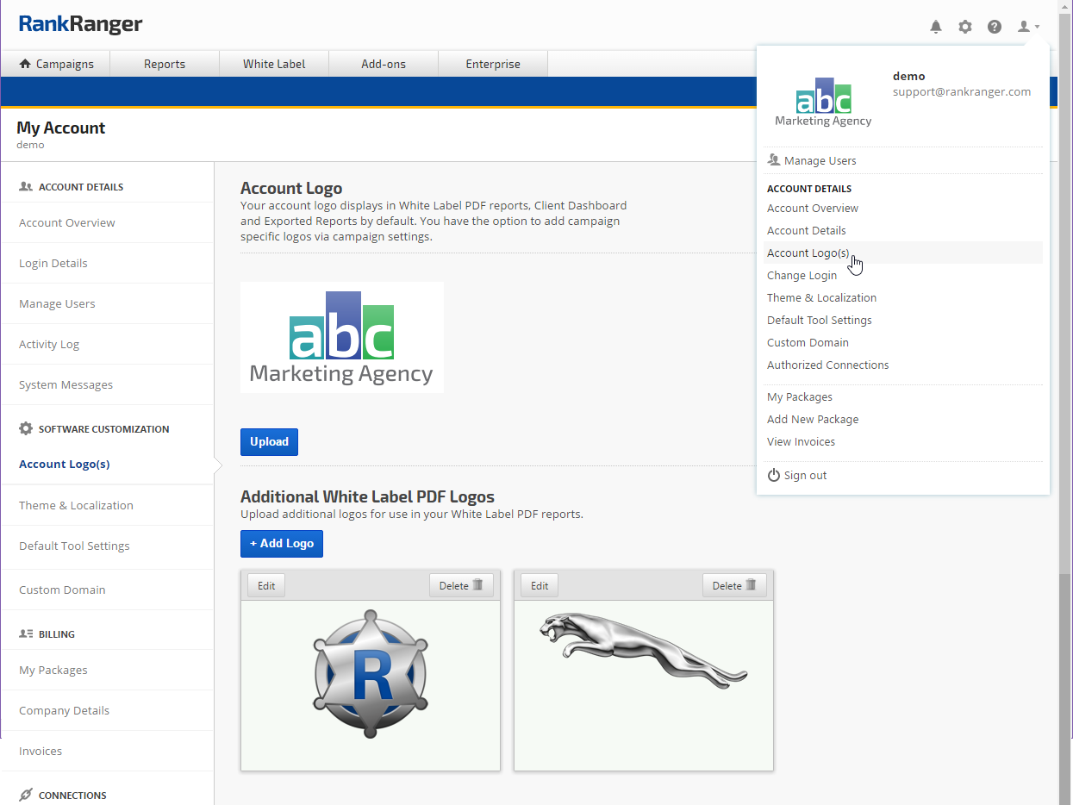Image resolution: width=1073 pixels, height=805 pixels.
Task: Open the Enterprise tab
Action: (x=493, y=64)
